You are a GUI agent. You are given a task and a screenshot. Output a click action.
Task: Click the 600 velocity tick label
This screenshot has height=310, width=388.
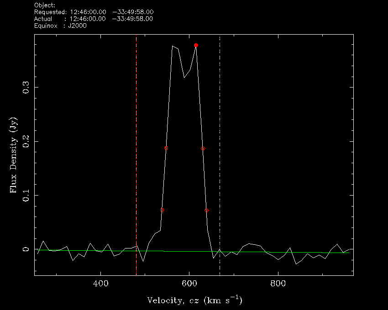189,283
